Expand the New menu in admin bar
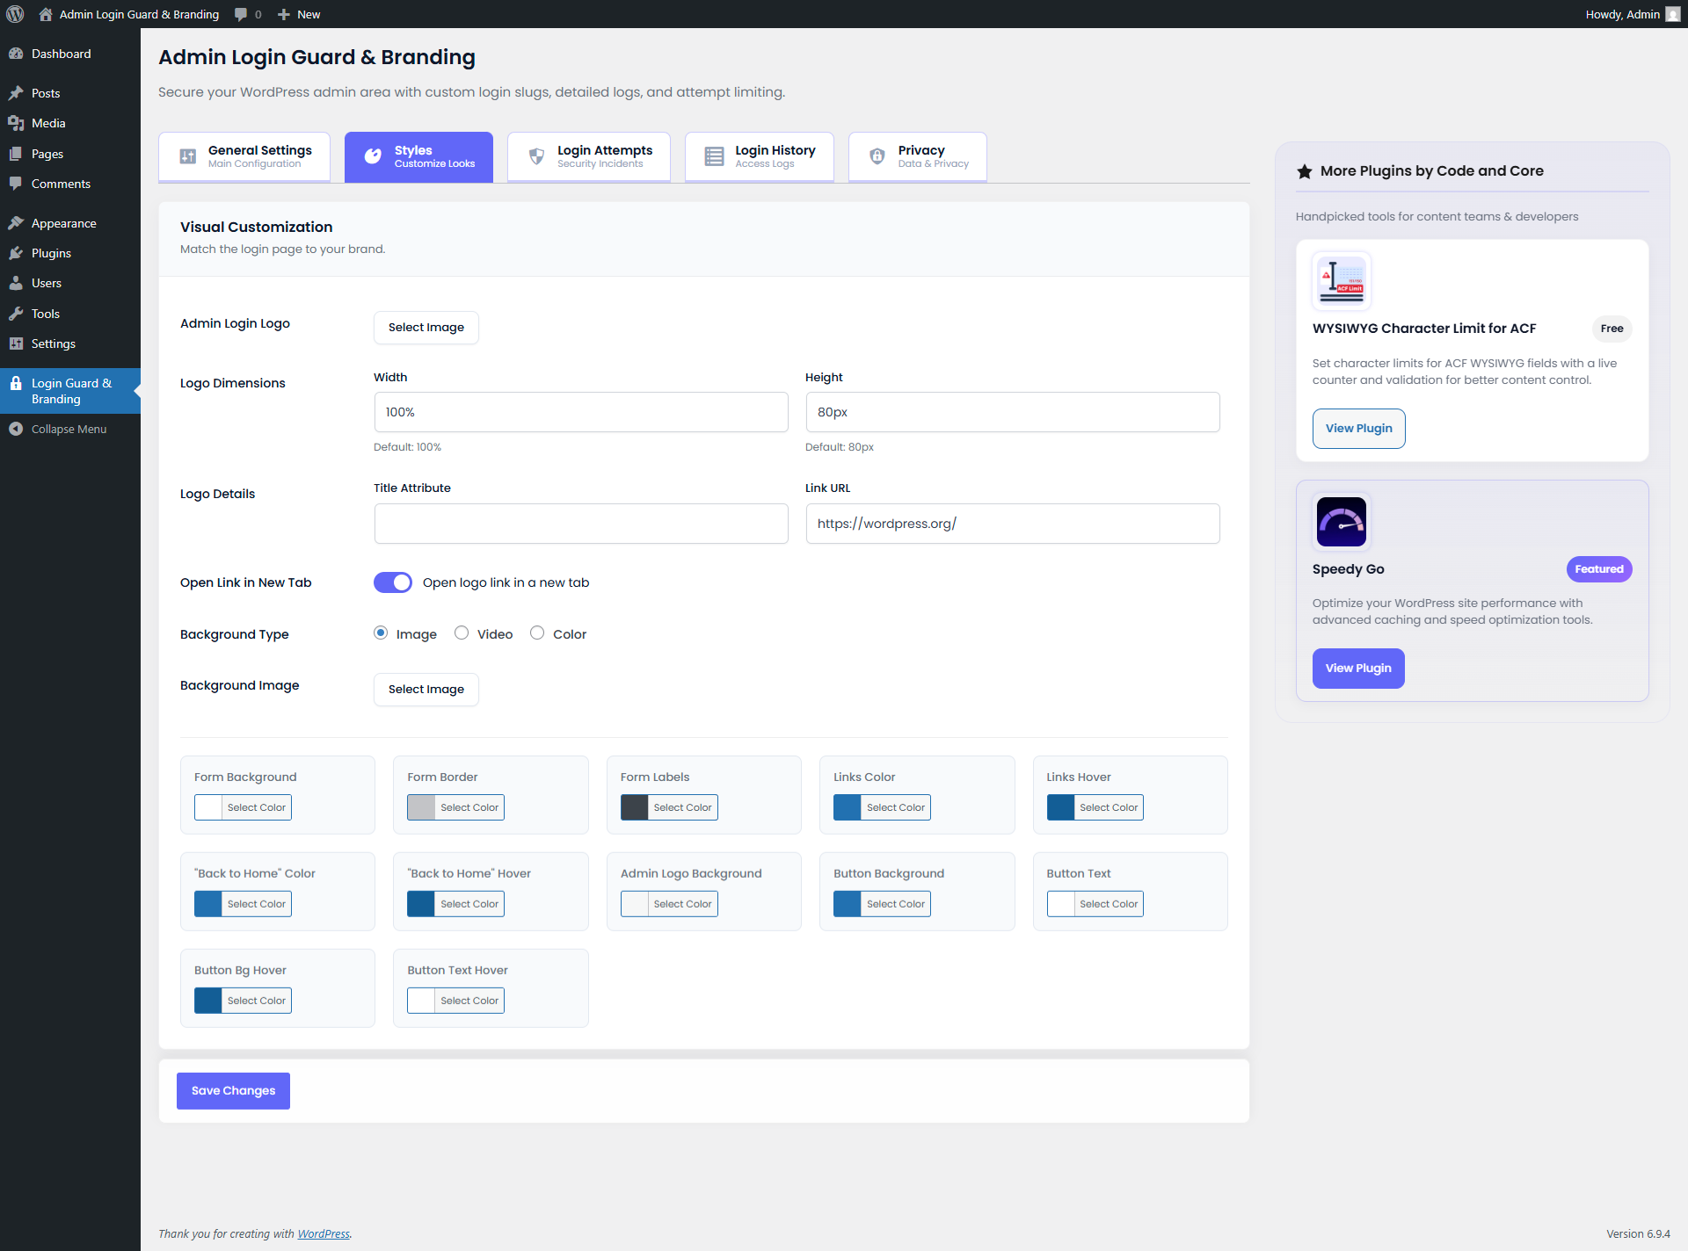This screenshot has height=1251, width=1688. [297, 14]
